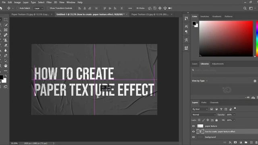Click the 3D rotate object icon
The image size is (258, 145).
(150, 8)
